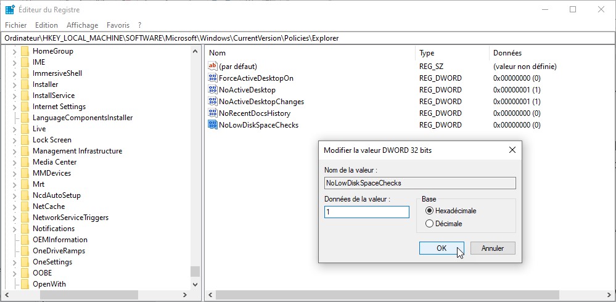The image size is (616, 302).
Task: Expand the HomeGroup tree node
Action: (x=15, y=51)
